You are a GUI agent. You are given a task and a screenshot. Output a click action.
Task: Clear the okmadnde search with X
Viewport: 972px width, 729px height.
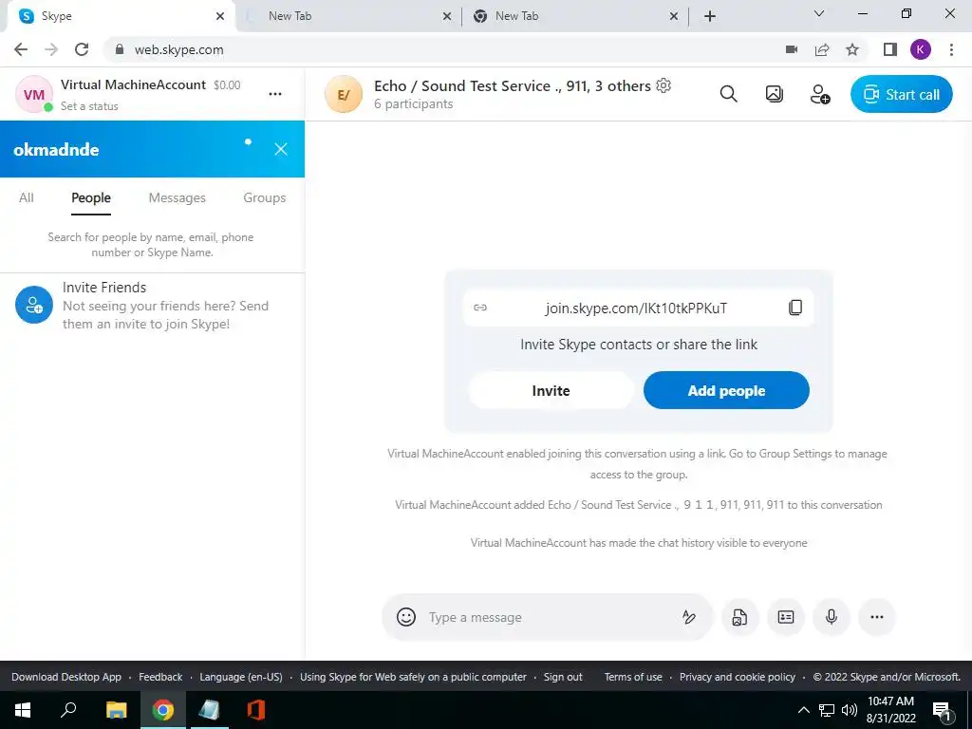(x=281, y=149)
